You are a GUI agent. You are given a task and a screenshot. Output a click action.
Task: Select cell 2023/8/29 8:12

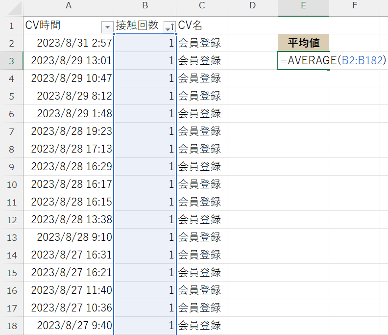[69, 96]
